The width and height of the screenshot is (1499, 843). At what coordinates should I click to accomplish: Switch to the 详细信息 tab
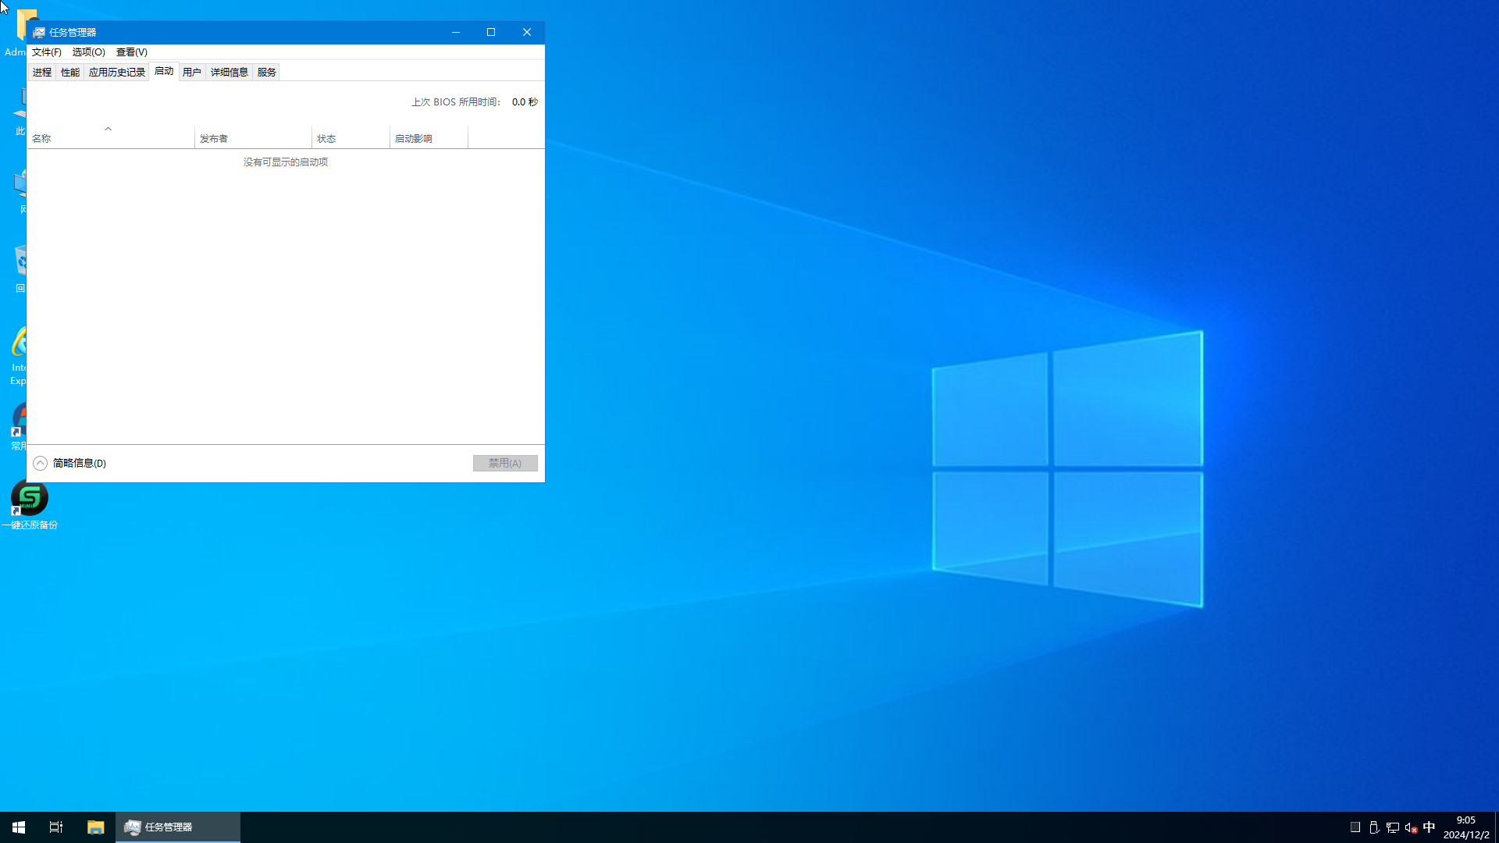tap(230, 72)
